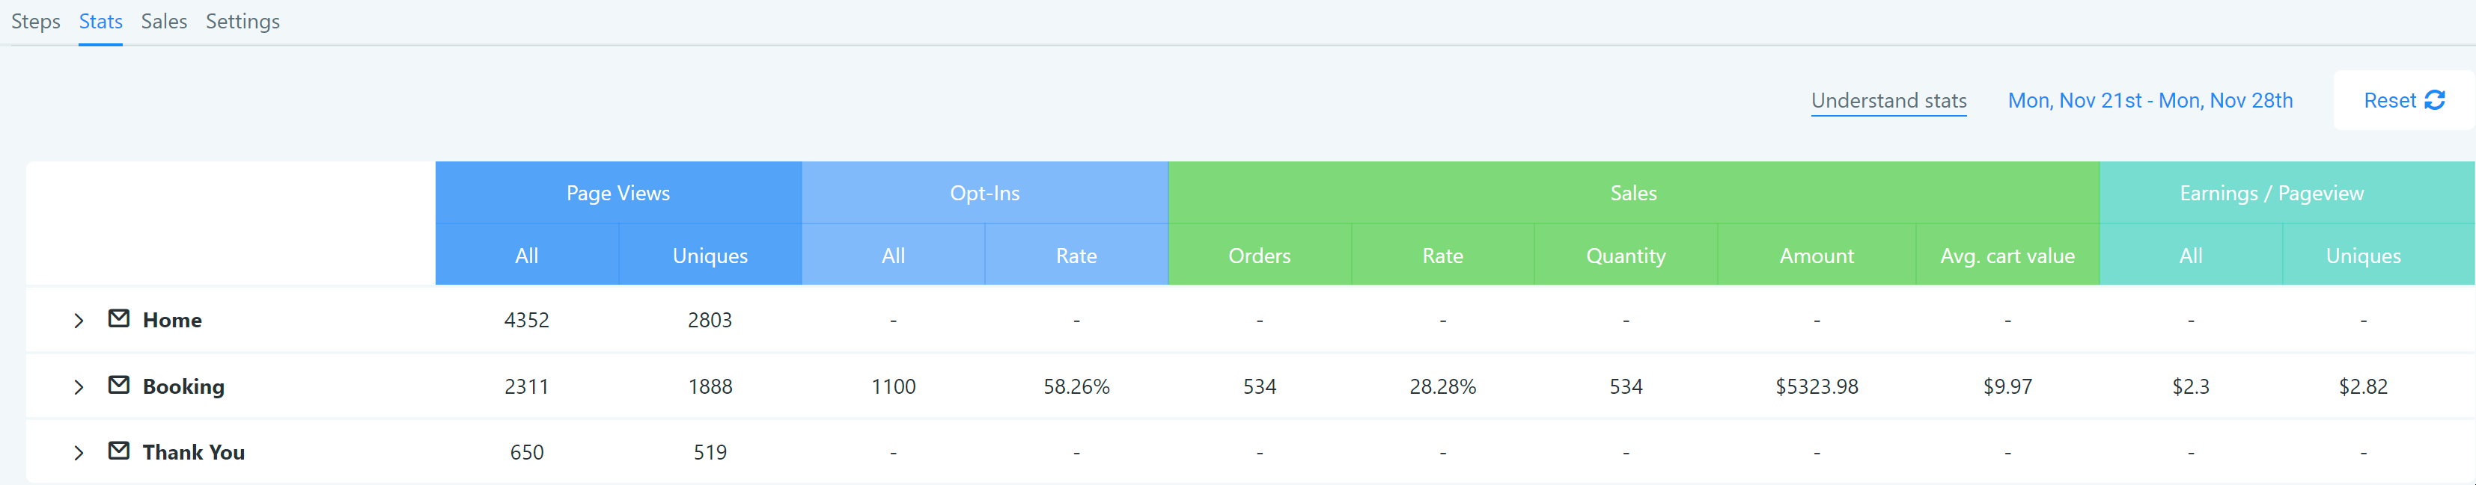Expand the Booking step row

[79, 387]
